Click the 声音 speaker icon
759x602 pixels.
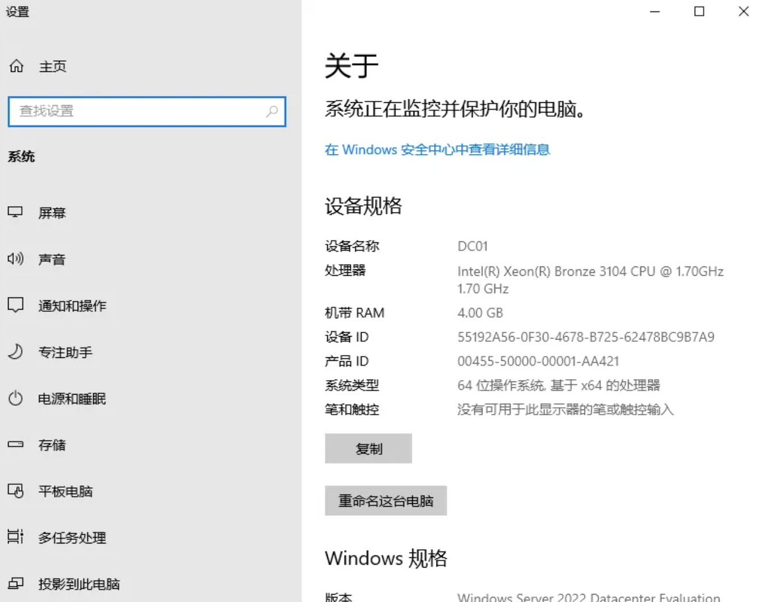[x=16, y=259]
